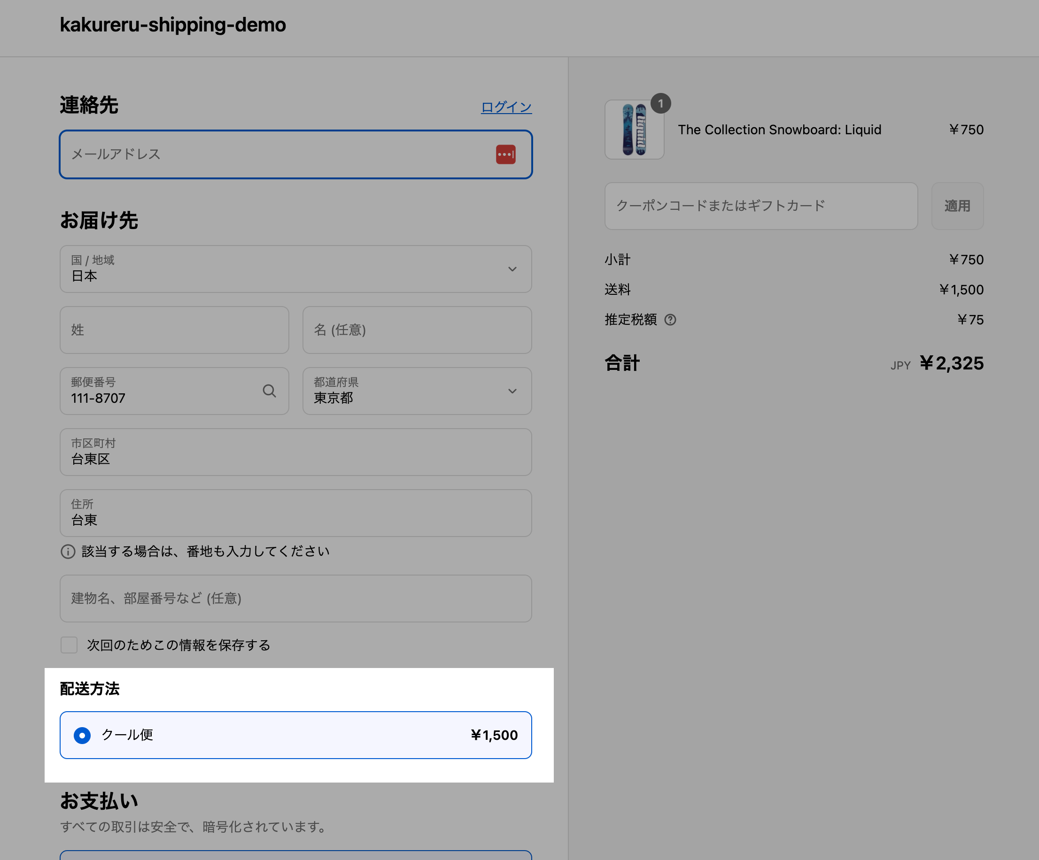Enable the save information for next time checkbox

[69, 645]
